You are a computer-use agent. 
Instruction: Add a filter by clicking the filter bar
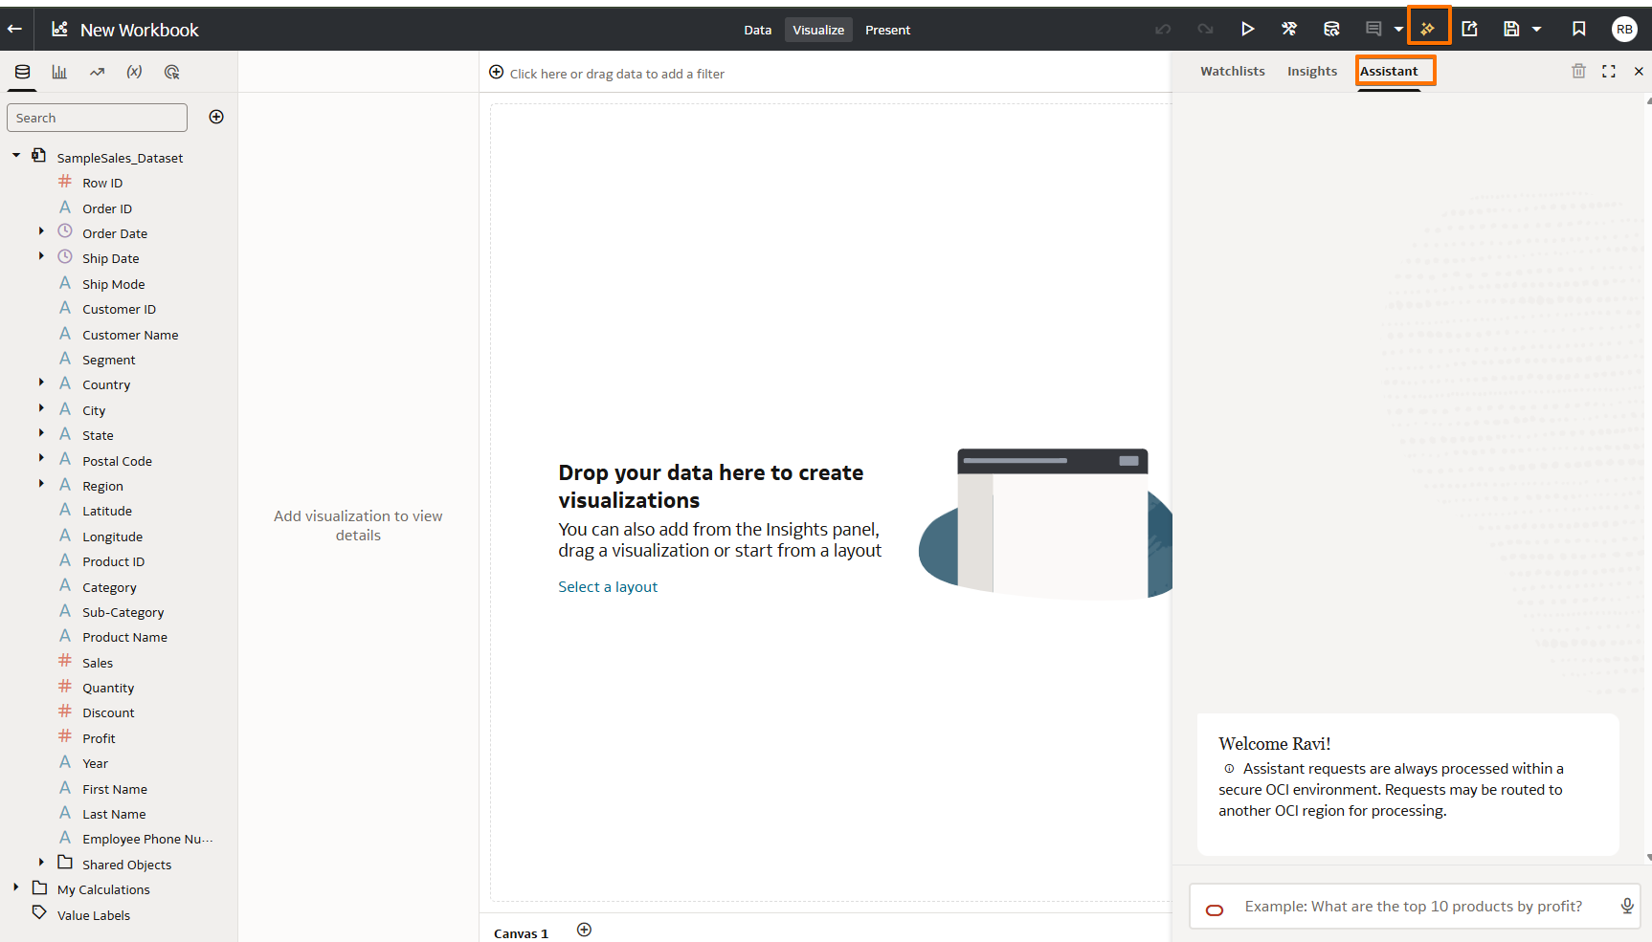[x=615, y=73]
